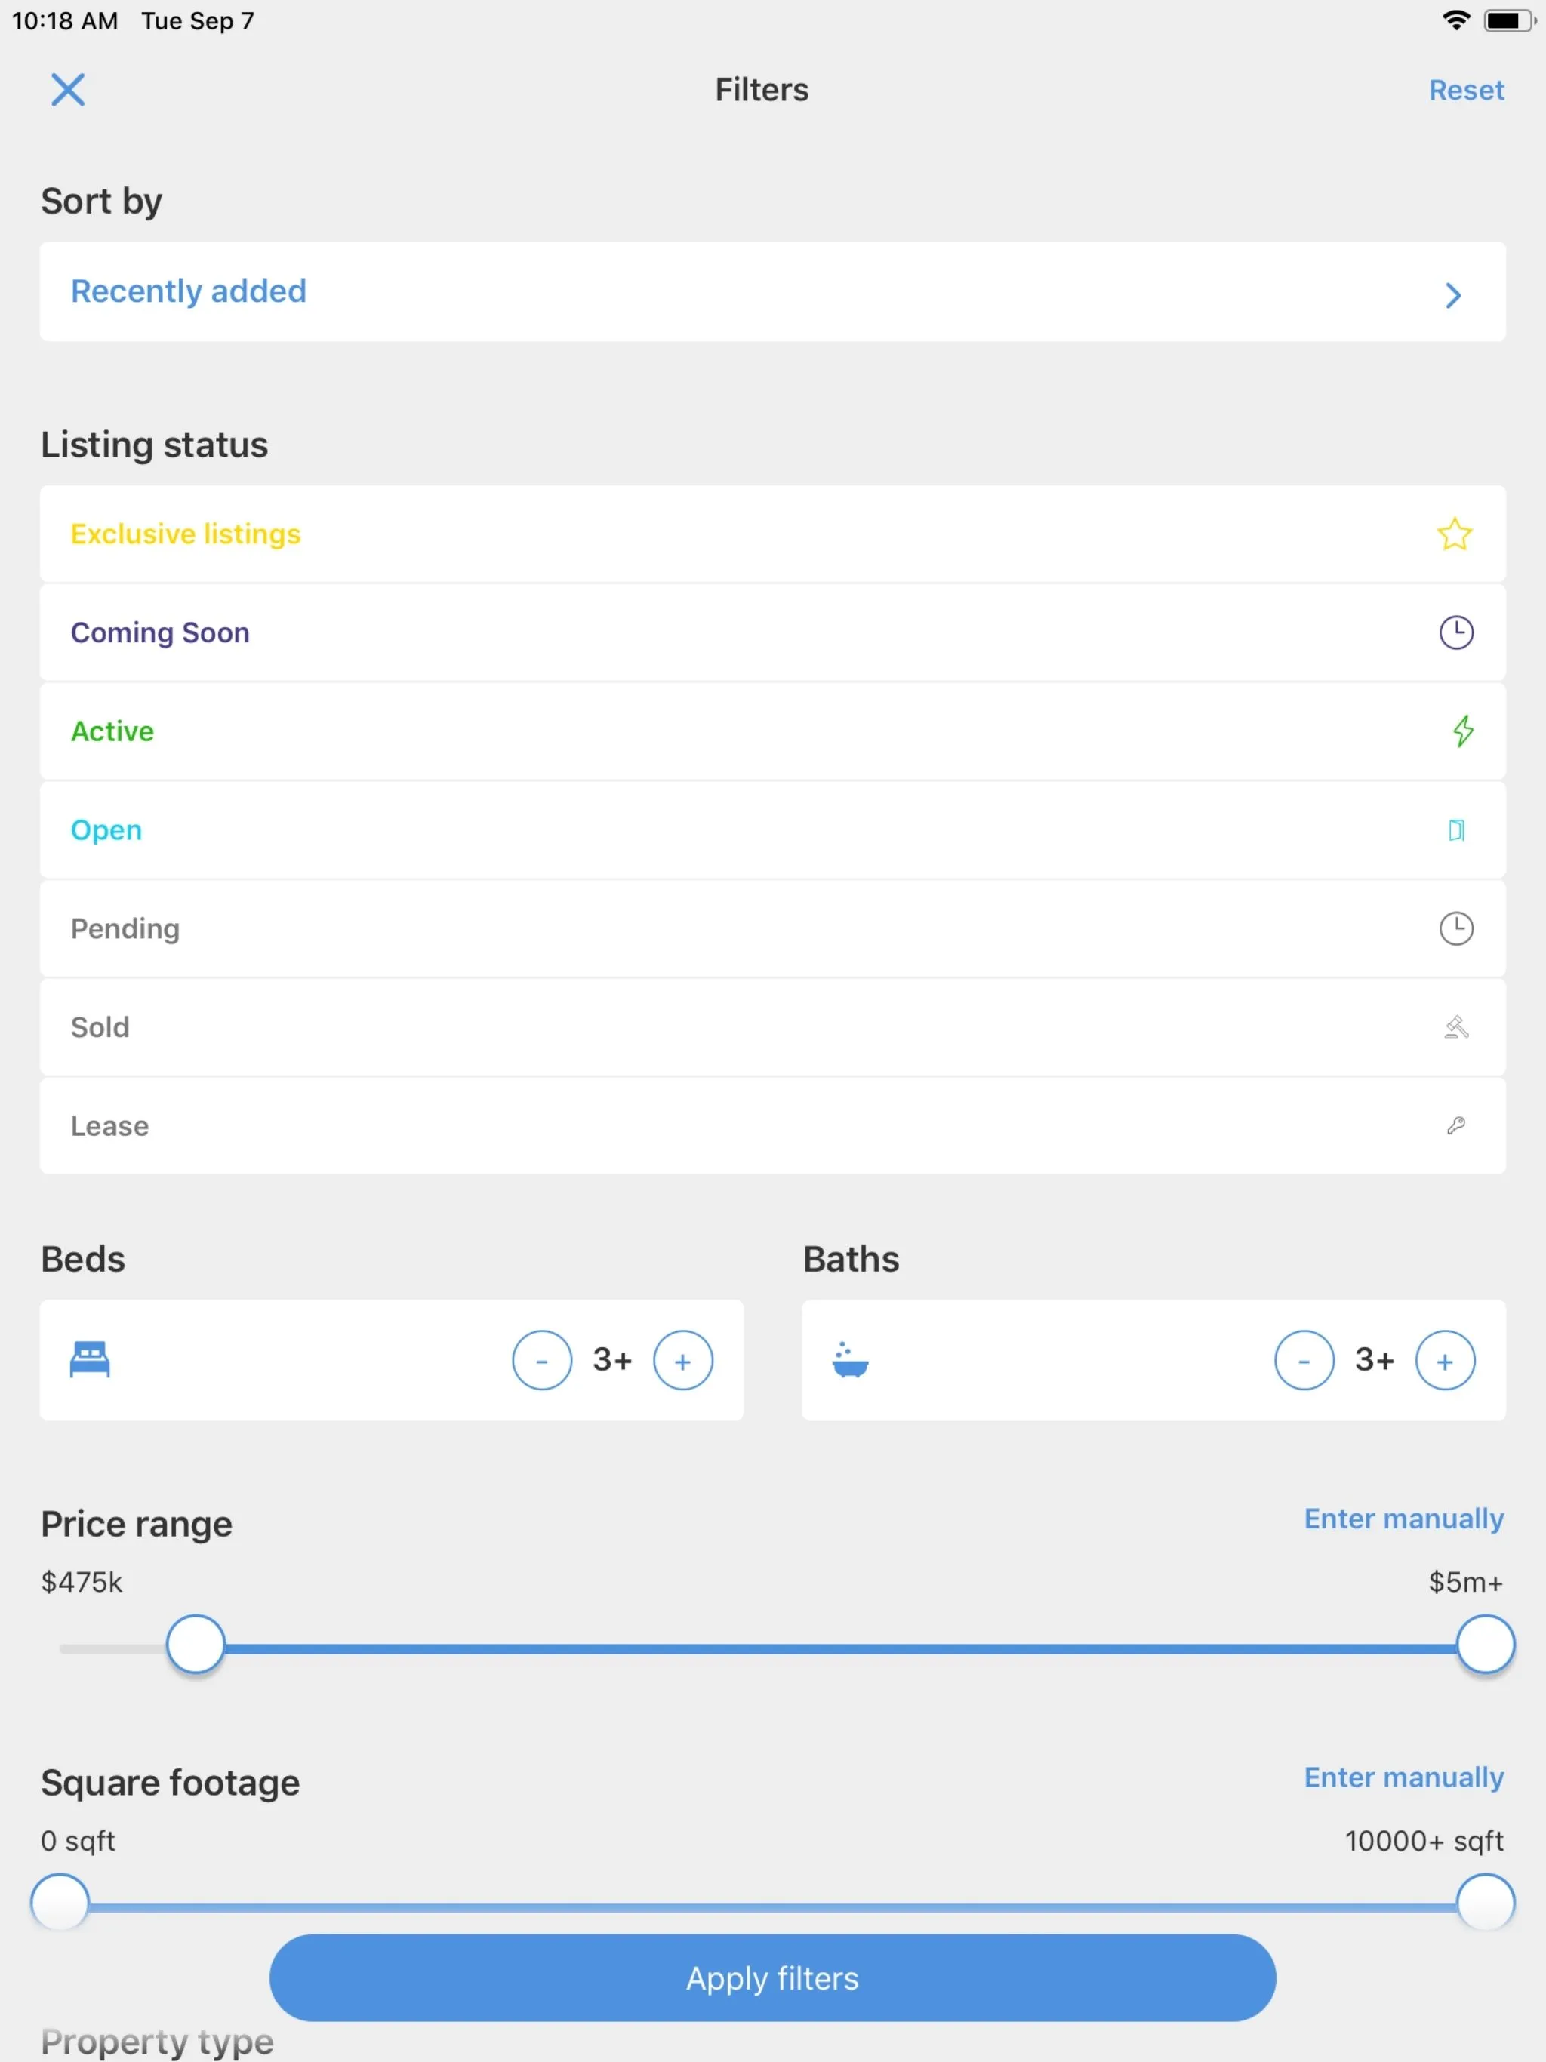The height and width of the screenshot is (2062, 1546).
Task: Expand the Property type section below
Action: click(x=156, y=2039)
